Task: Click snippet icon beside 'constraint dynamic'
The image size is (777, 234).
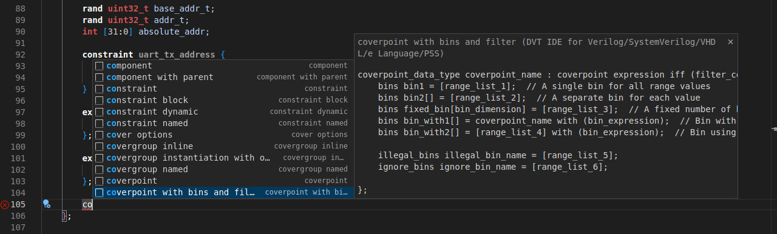Action: [99, 112]
